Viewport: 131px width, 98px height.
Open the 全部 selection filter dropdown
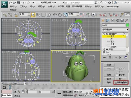tap(29, 14)
